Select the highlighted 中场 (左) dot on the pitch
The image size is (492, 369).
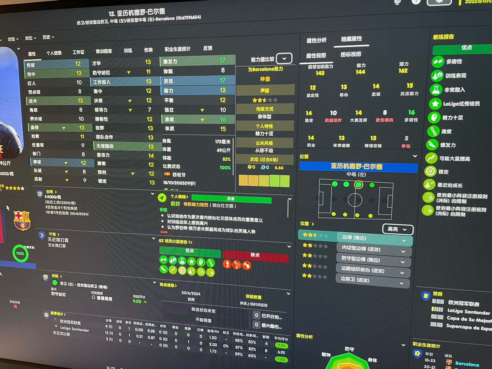click(359, 185)
